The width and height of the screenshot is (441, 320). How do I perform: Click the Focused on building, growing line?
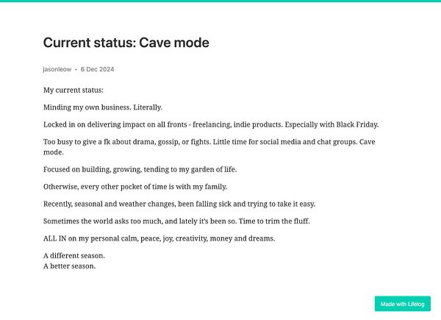(x=140, y=169)
